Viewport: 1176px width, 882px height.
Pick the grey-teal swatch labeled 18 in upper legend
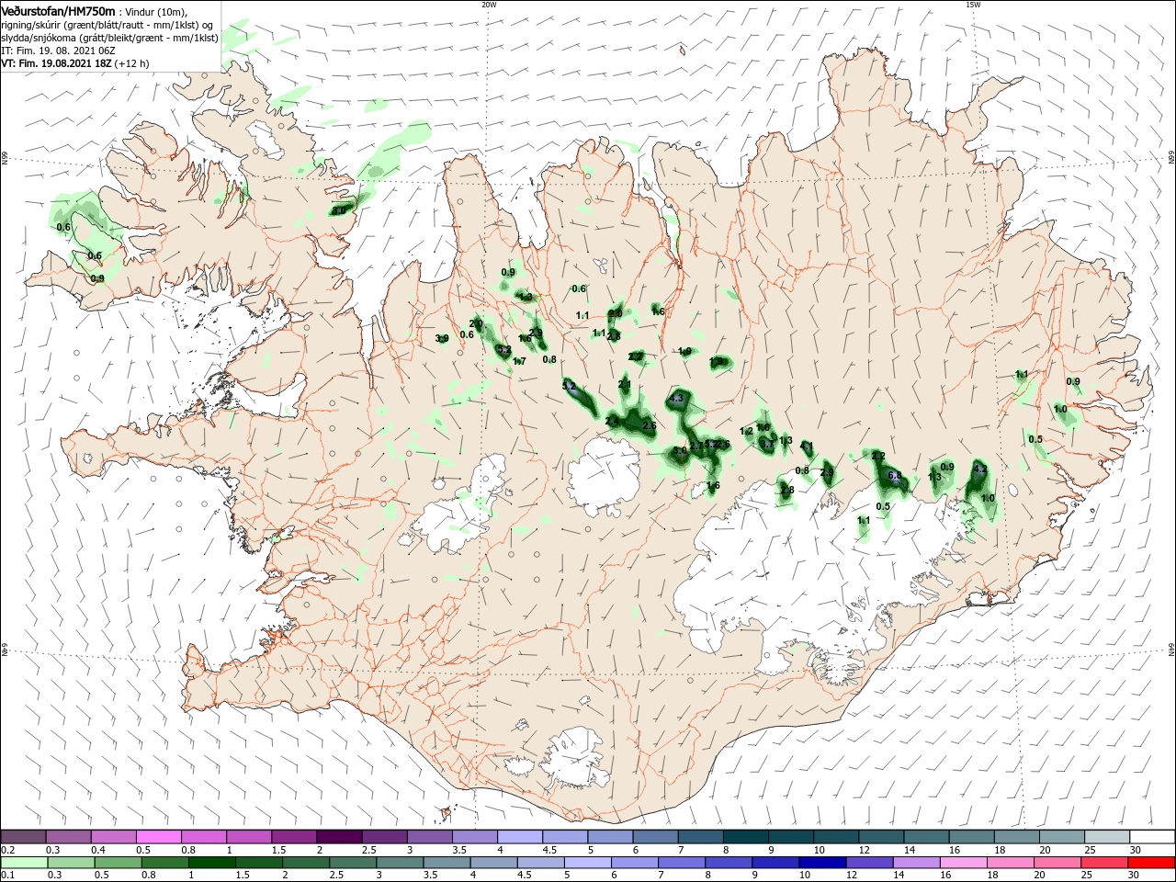(x=1017, y=837)
